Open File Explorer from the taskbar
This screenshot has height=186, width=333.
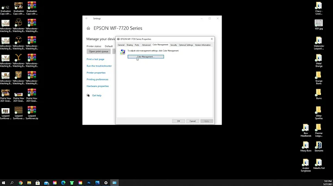[x=29, y=183]
